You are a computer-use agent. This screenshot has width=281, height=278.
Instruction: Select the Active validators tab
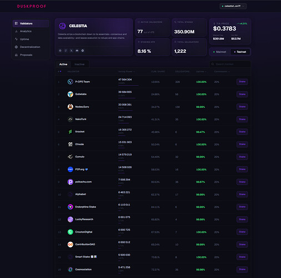click(63, 64)
